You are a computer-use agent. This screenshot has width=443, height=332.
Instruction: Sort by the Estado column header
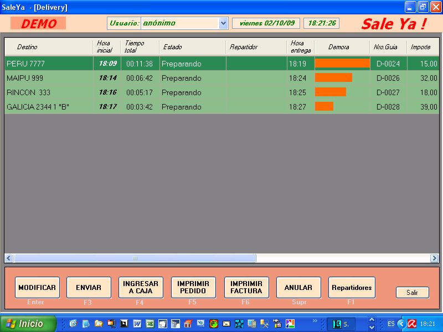193,47
